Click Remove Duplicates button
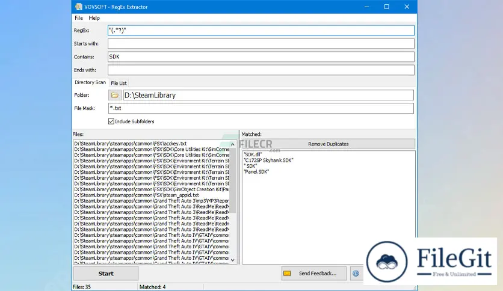The width and height of the screenshot is (503, 291). coord(328,144)
